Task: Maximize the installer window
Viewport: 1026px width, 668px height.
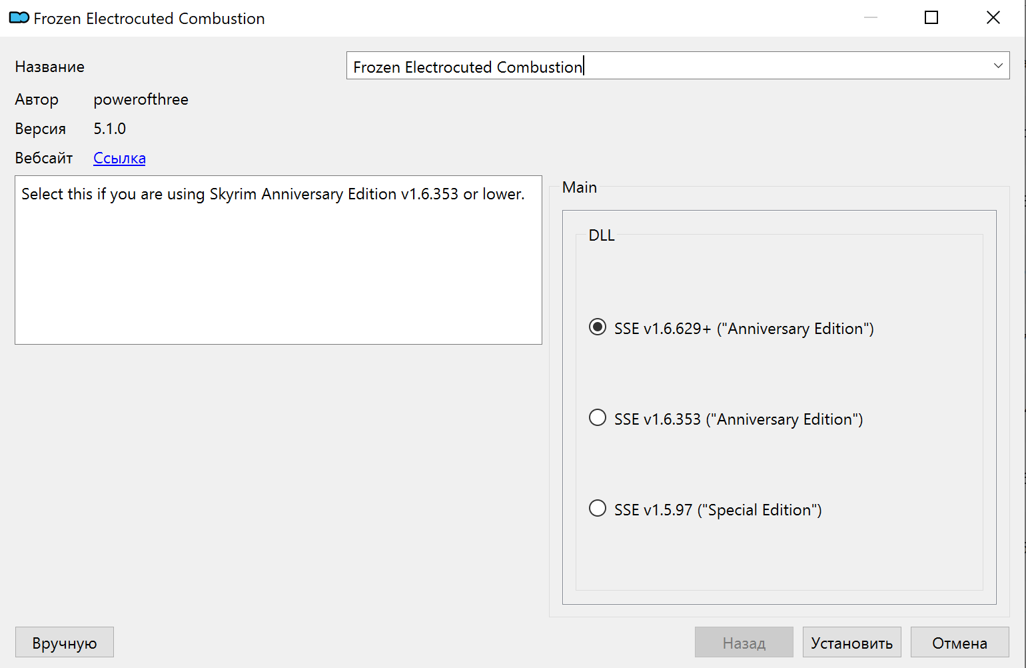Action: pyautogui.click(x=931, y=18)
